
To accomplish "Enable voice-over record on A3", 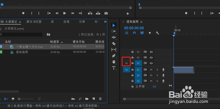I will [163, 81].
